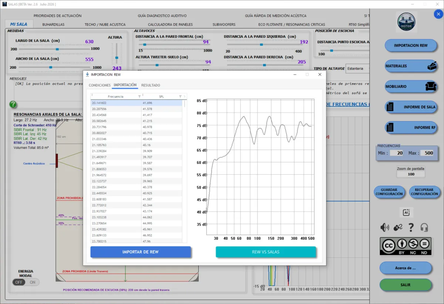The image size is (444, 304).
Task: Toggle the Energia Modal OFF/ON switch
Action: coord(26,282)
